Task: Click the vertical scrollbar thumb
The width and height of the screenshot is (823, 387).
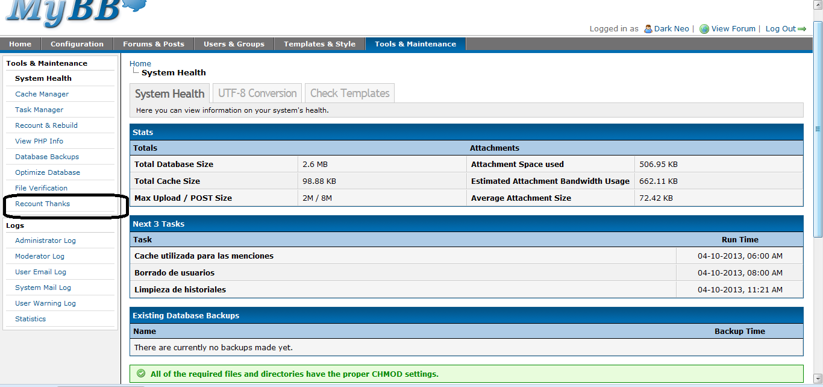Action: pos(818,128)
